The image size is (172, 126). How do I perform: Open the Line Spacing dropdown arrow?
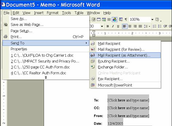tap(149, 26)
